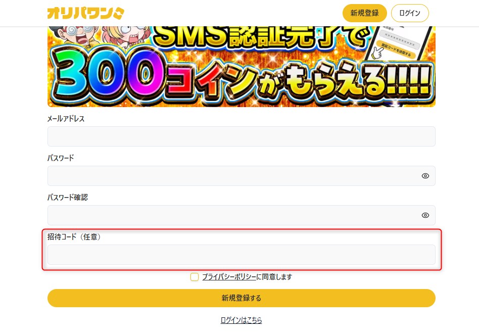Click the メールアドレス field label
The width and height of the screenshot is (479, 335).
click(x=66, y=119)
